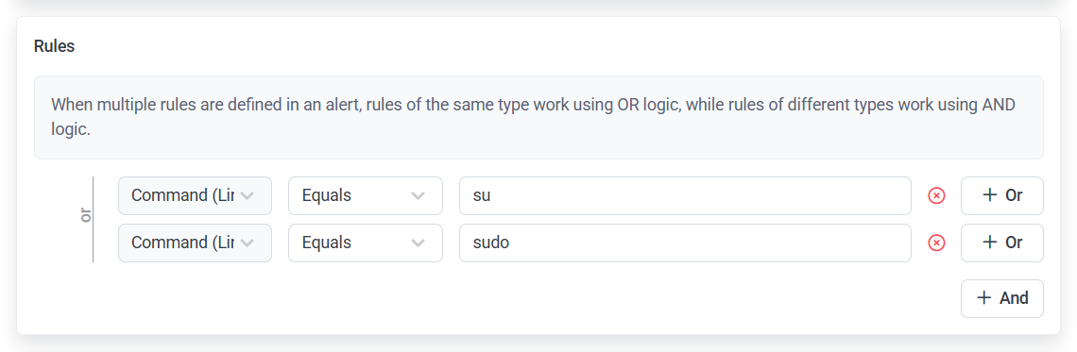Add an Or condition after the "su" rule

pos(1002,195)
